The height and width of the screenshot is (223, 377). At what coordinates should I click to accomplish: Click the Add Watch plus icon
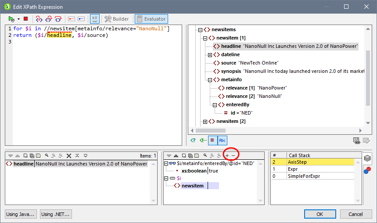227,155
